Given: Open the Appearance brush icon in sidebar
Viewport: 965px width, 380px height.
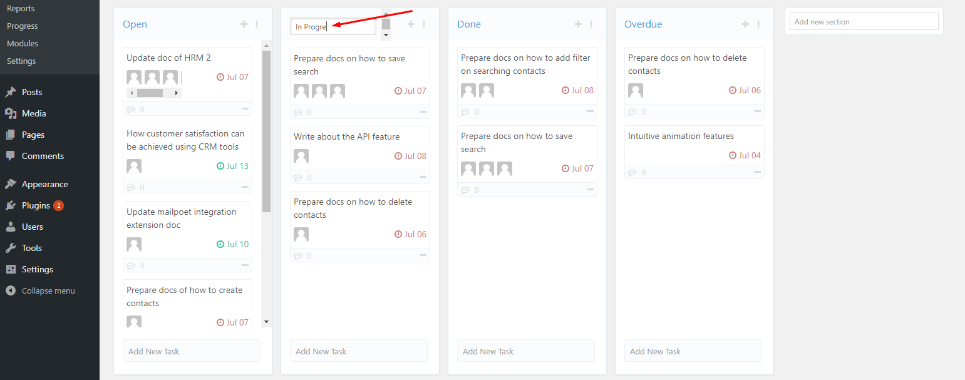Looking at the screenshot, I should click(11, 184).
